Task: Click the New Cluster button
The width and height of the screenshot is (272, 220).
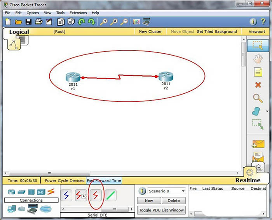Action: (x=150, y=31)
